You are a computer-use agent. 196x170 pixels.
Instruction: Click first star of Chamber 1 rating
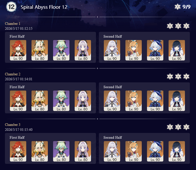[170, 26]
